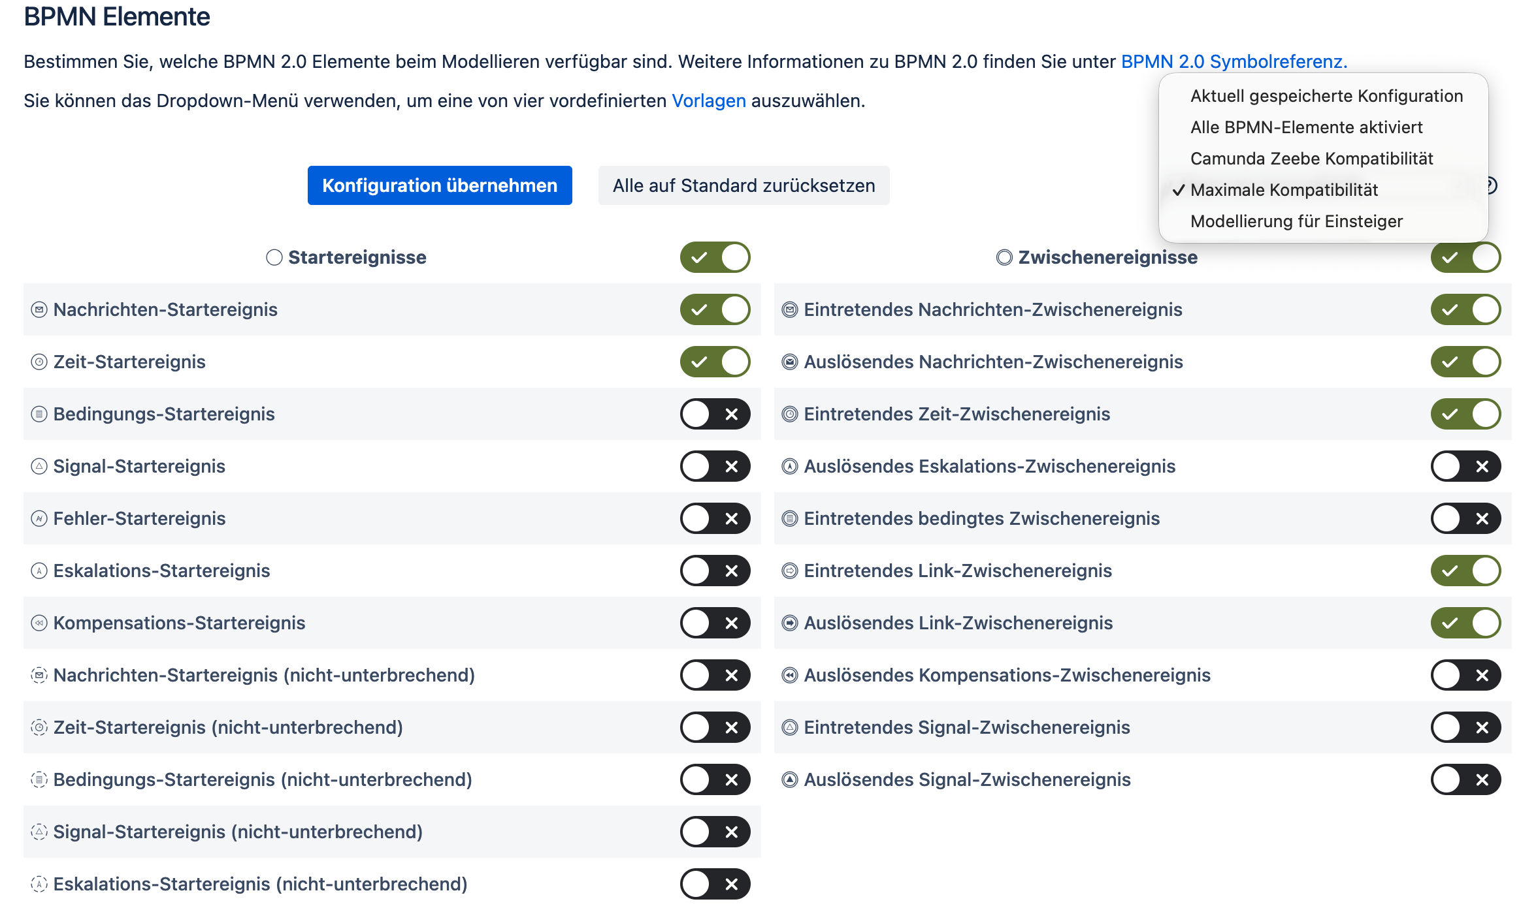Screen dimensions: 1521x910
Task: Enable Fehler-Startereignis toggle switch
Action: pos(715,518)
